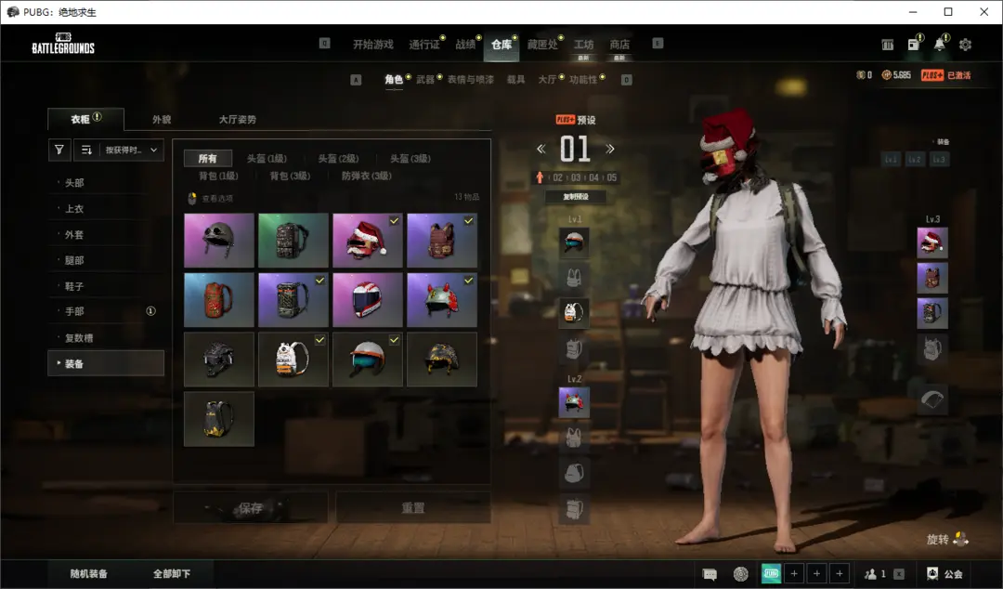Select the white-red racing helmet thumbnail
The height and width of the screenshot is (589, 1003).
click(368, 300)
